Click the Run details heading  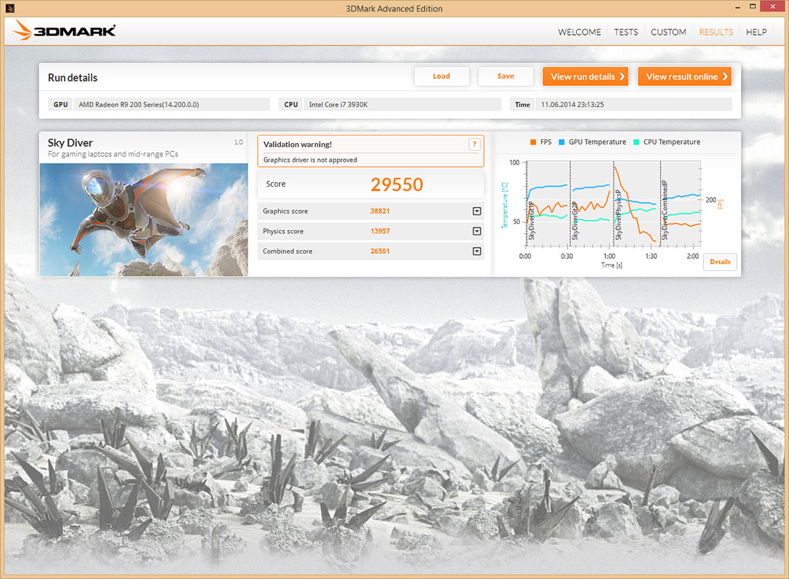coord(72,78)
